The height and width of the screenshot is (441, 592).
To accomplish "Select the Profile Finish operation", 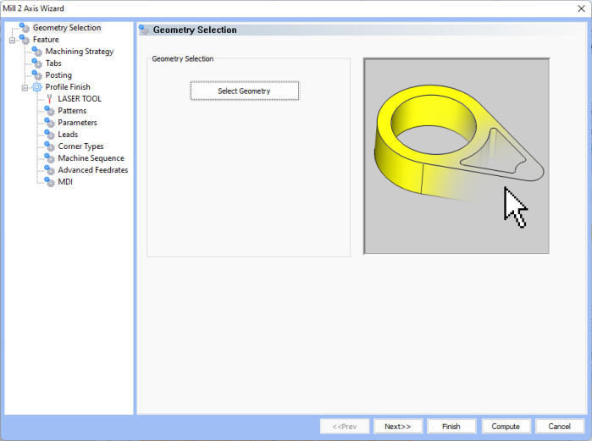I will (68, 87).
